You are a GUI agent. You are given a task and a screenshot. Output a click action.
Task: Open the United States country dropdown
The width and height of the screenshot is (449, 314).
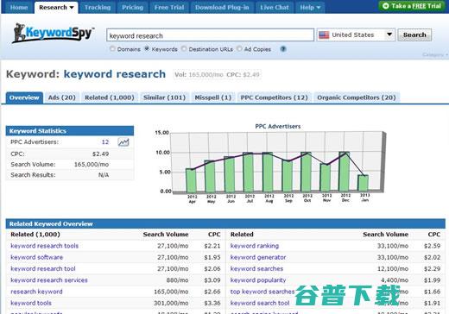(356, 35)
